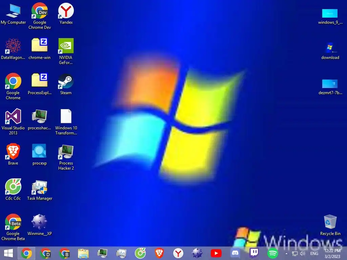Viewport: 347px width, 260px height.
Task: Open Twitch from the taskbar
Action: 254,253
